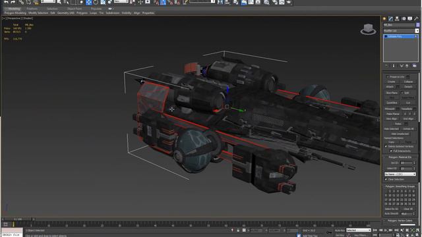This screenshot has height=237, width=422.
Task: Click the time slider handle
Action: pyautogui.click(x=18, y=219)
